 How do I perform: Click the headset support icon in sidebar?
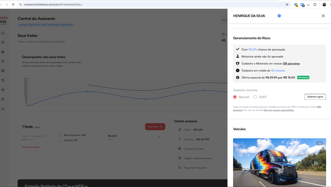tap(3, 109)
